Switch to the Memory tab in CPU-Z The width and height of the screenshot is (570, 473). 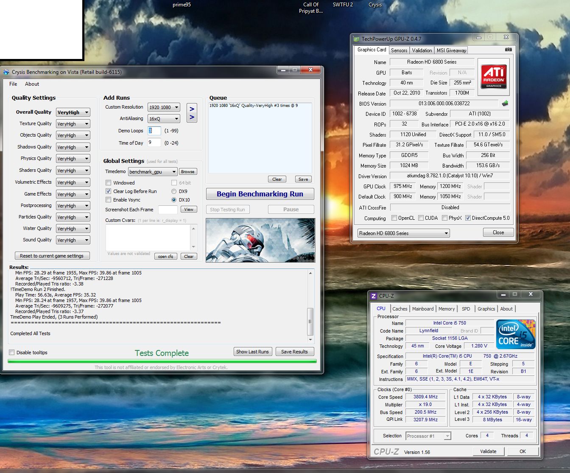tap(447, 309)
